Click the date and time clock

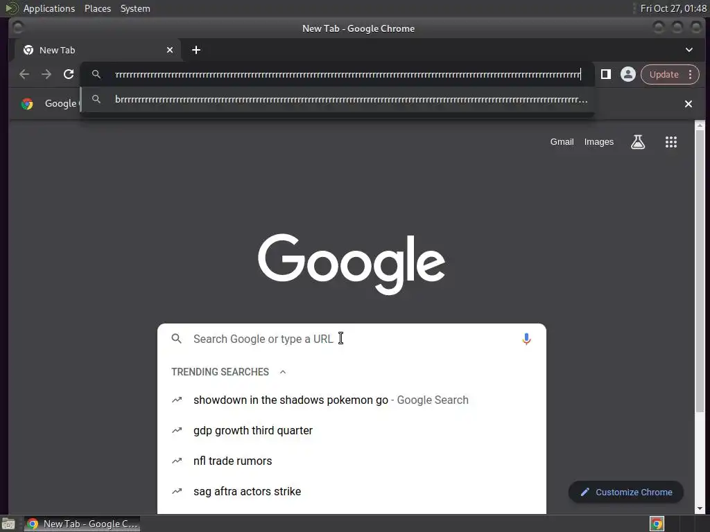(673, 8)
